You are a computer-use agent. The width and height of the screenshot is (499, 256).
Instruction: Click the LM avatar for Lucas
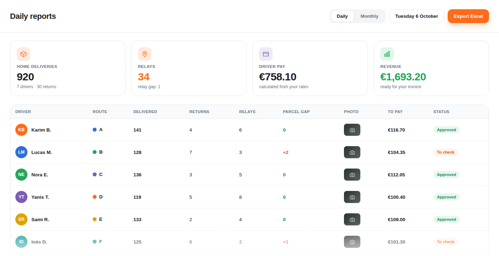(21, 152)
